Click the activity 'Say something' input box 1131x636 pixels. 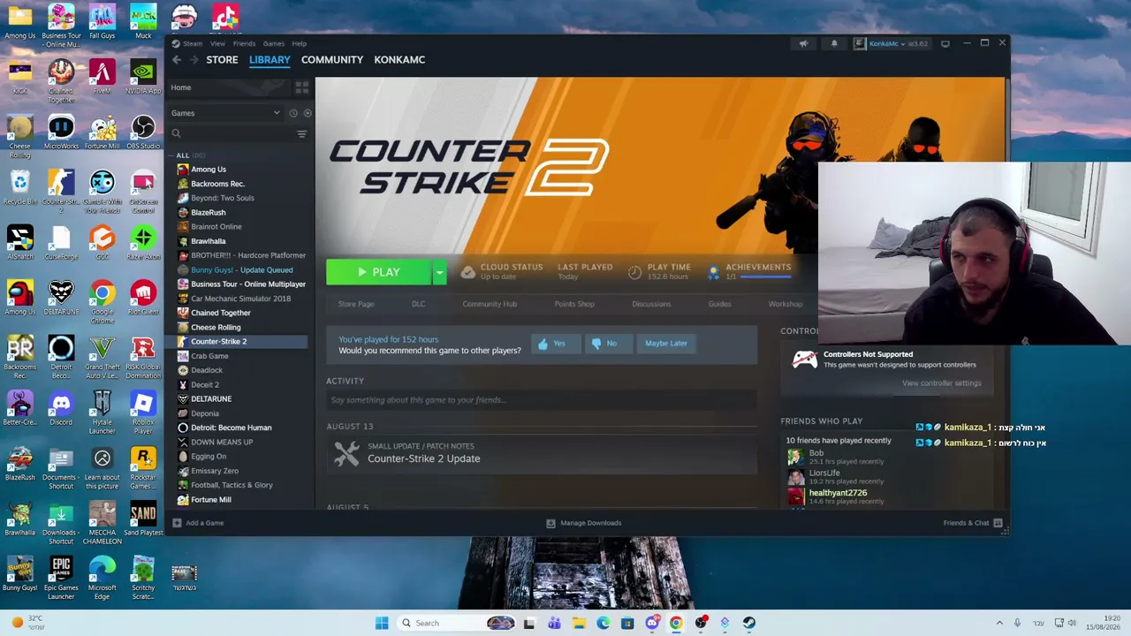[542, 400]
